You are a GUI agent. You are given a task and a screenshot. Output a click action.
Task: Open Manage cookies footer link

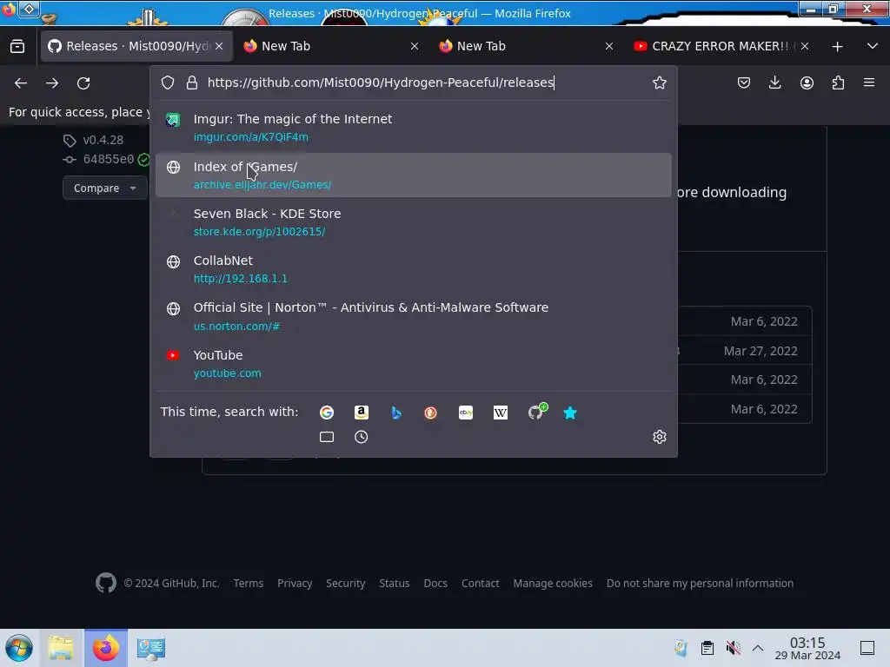coord(553,583)
